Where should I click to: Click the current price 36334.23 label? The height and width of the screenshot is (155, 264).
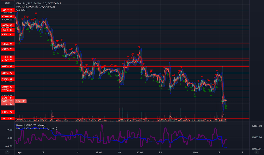8,102
